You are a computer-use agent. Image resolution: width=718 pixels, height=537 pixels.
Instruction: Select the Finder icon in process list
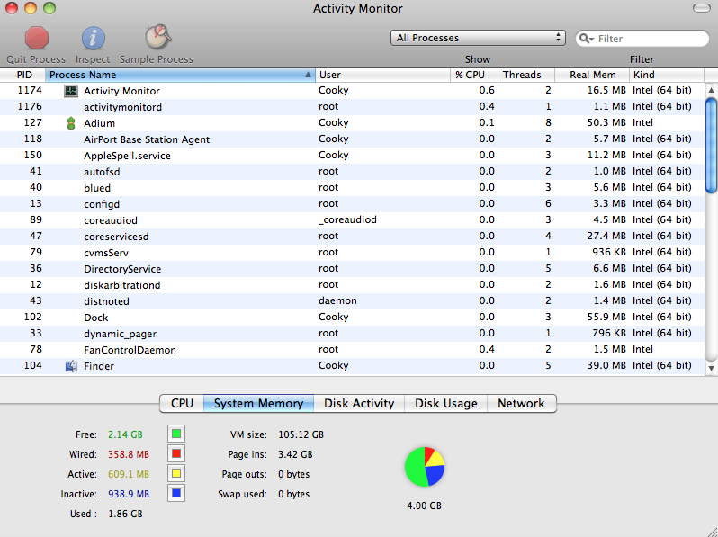(71, 366)
